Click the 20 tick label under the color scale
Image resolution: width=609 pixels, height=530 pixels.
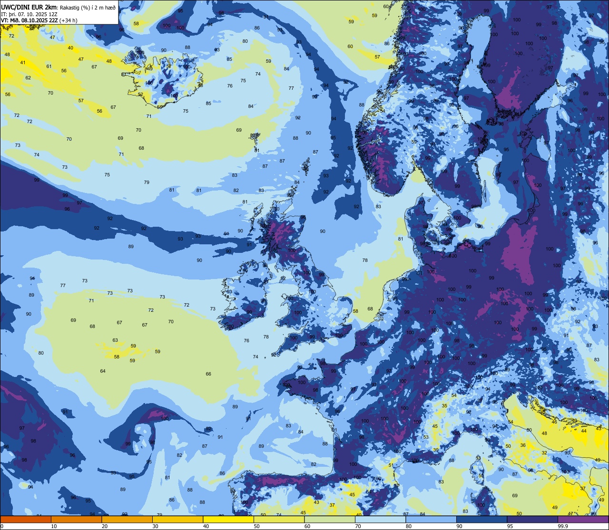tap(105, 526)
